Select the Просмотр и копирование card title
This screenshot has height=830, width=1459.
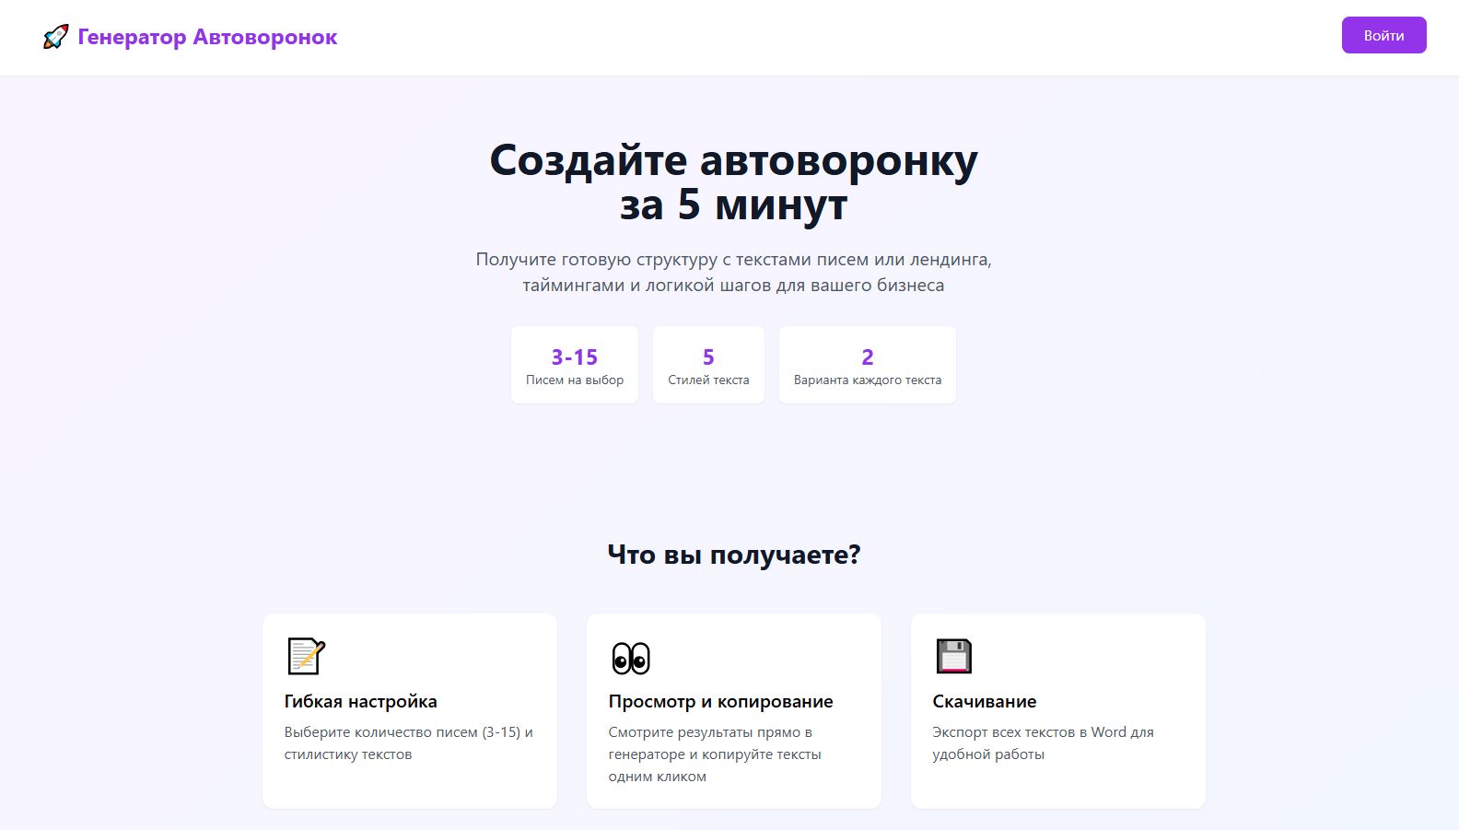coord(720,701)
